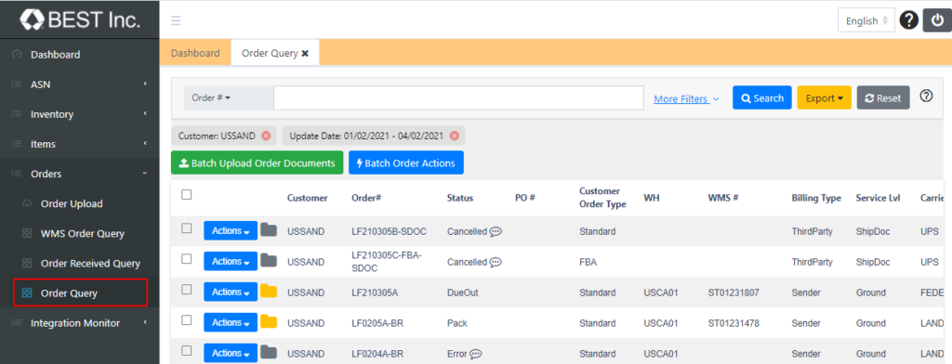Click the Reset button
Image resolution: width=952 pixels, height=364 pixels.
point(883,97)
